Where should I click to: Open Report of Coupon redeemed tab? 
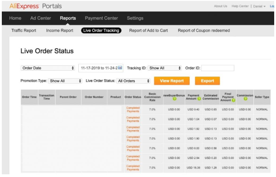pyautogui.click(x=204, y=31)
